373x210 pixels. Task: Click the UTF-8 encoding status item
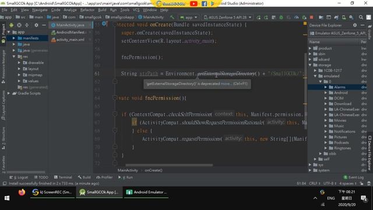click(x=330, y=184)
